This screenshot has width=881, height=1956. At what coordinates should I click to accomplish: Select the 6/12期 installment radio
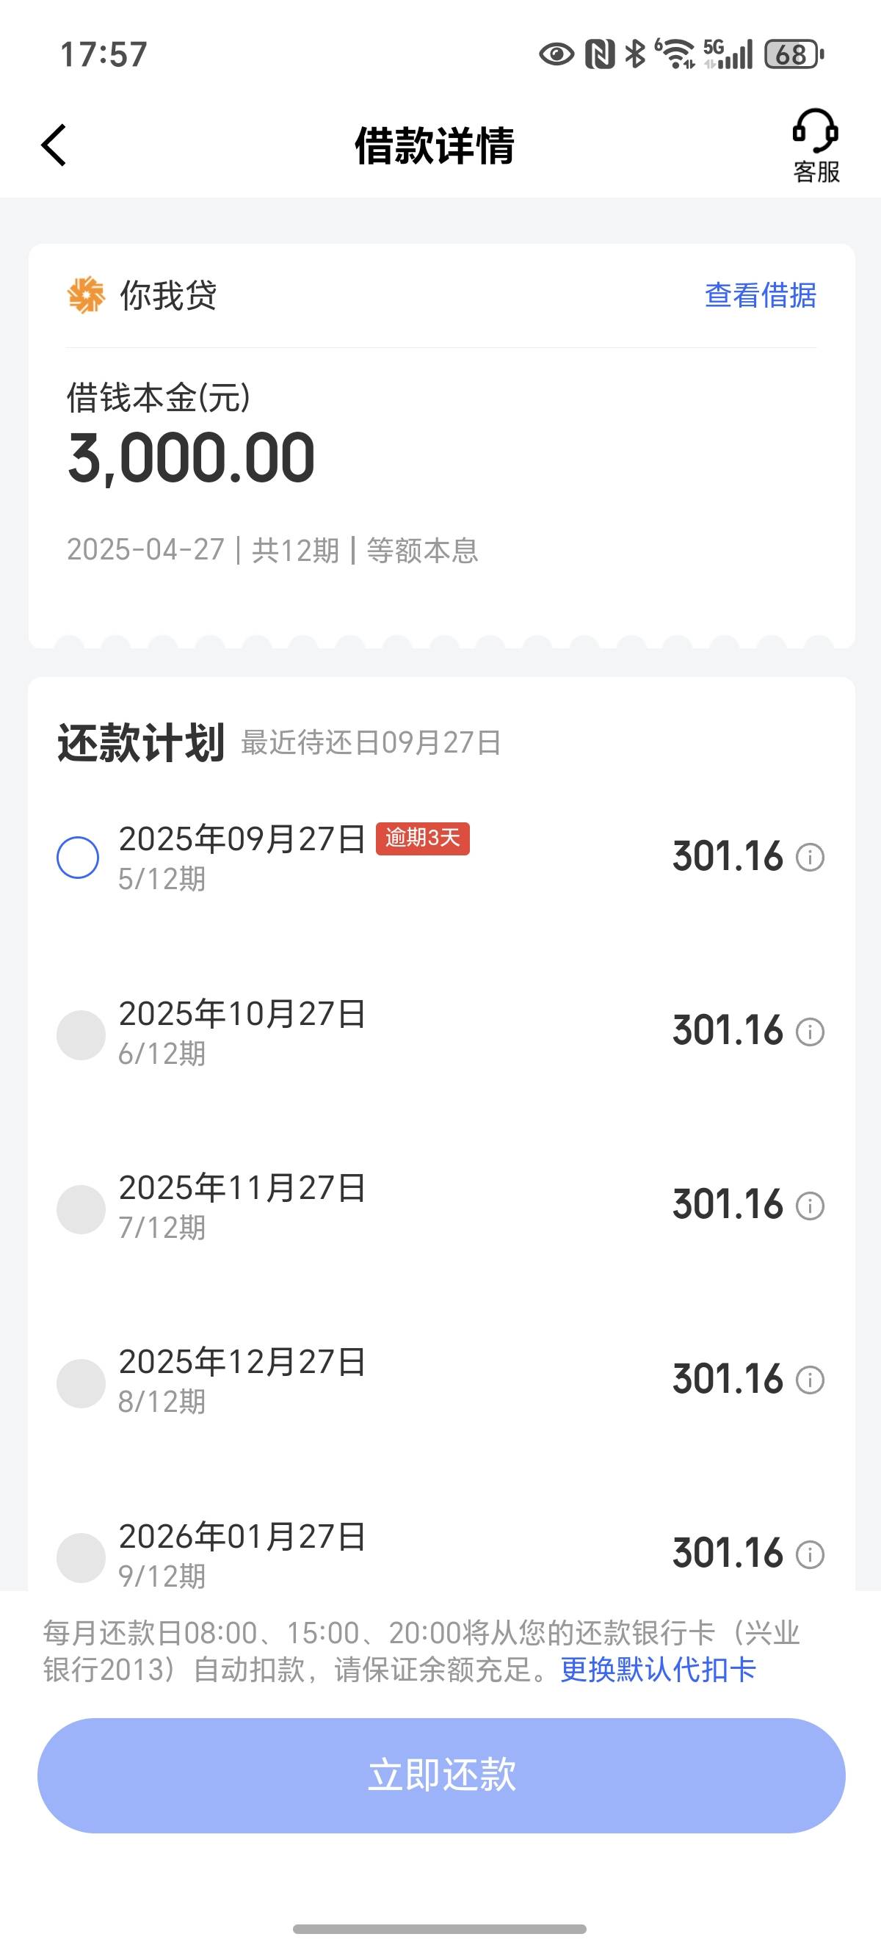(x=81, y=1035)
